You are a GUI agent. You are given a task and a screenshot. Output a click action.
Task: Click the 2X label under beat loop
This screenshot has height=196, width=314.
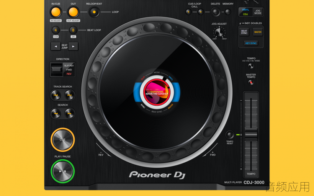coord(73,37)
